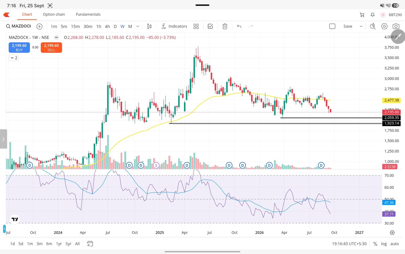Screen dimensions: 405x254
Task: Open the pencil drawing tools button
Action: pos(398,36)
